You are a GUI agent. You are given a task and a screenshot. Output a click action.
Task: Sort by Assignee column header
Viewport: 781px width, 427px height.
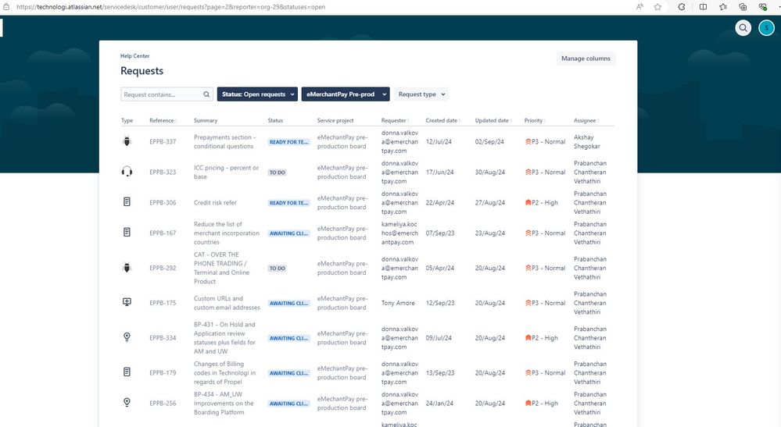(x=586, y=120)
